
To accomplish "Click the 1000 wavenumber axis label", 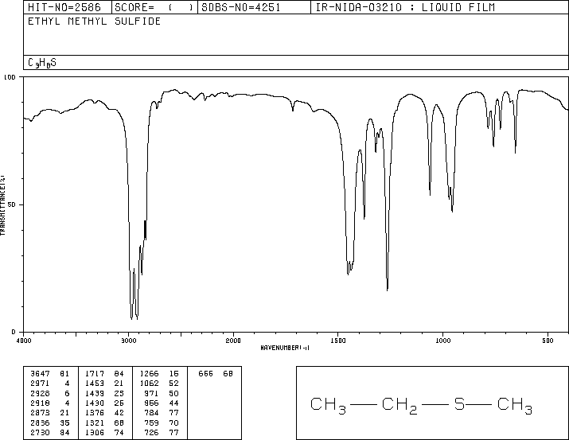I will 442,341.
